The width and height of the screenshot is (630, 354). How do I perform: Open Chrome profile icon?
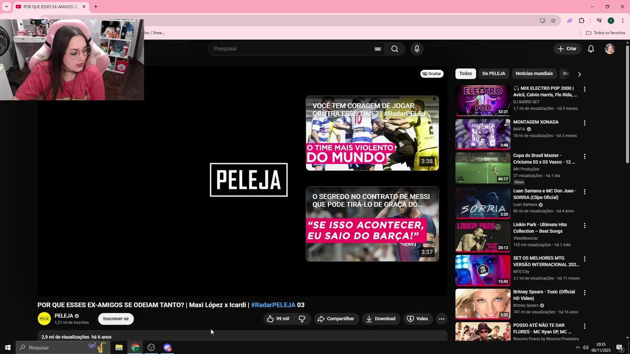click(611, 21)
